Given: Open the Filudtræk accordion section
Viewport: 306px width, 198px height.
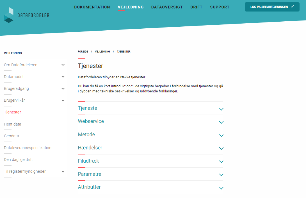Looking at the screenshot, I should click(88, 161).
